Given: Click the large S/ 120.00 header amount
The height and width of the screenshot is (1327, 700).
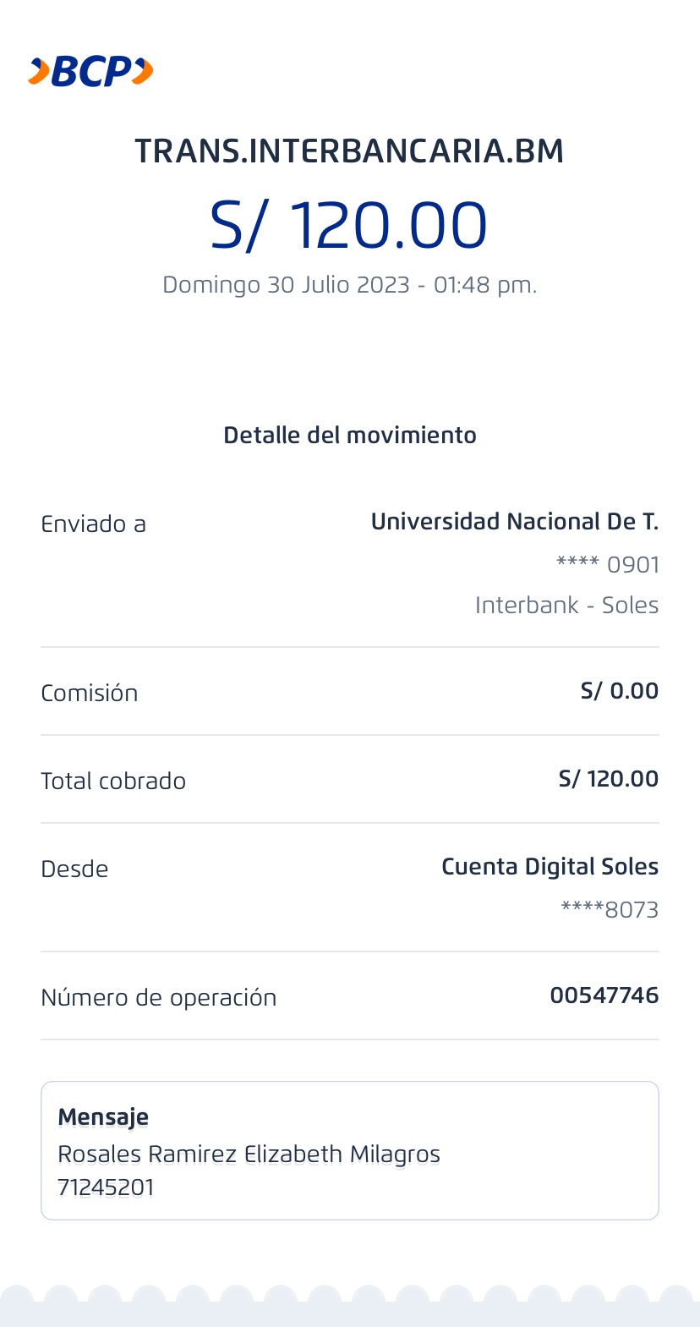Looking at the screenshot, I should click(349, 226).
